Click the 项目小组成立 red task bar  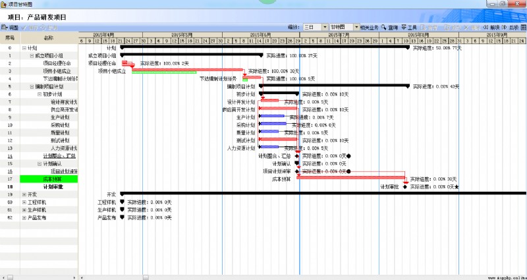click(x=187, y=70)
